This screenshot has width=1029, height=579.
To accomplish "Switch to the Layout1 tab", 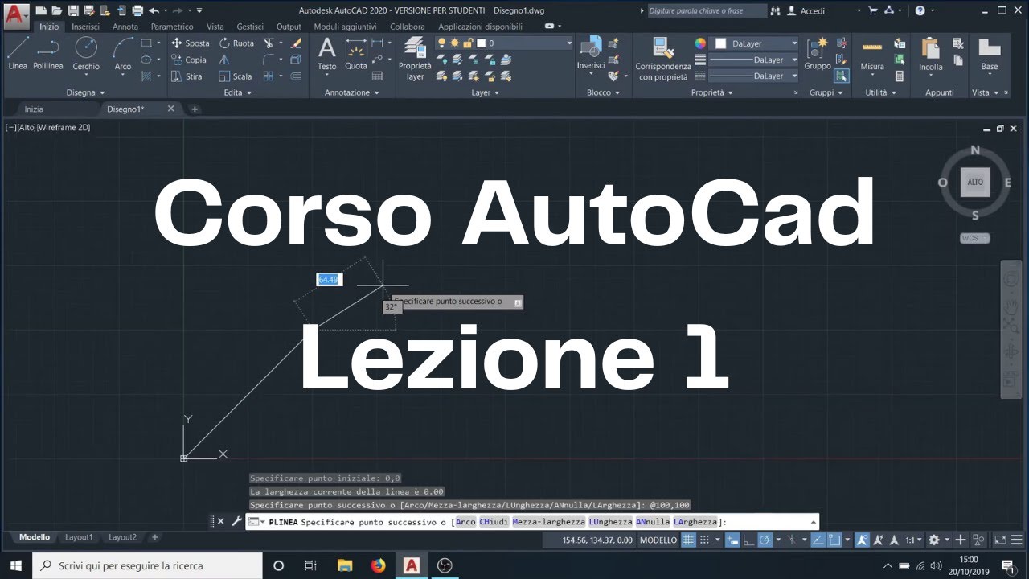I will [x=79, y=537].
